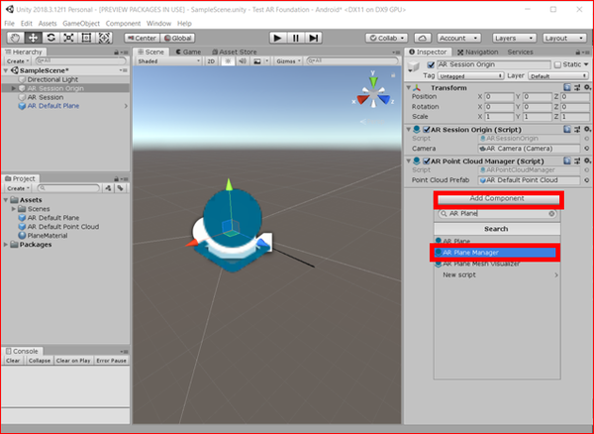Toggle Collapse in Console
The image size is (594, 434).
(40, 361)
